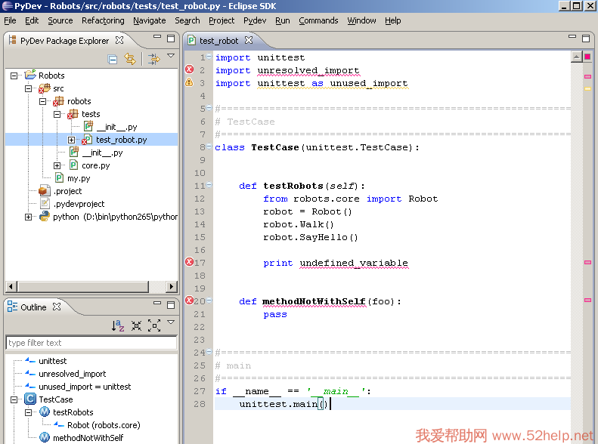
Task: Maximize the Outline panel
Action: 171,305
